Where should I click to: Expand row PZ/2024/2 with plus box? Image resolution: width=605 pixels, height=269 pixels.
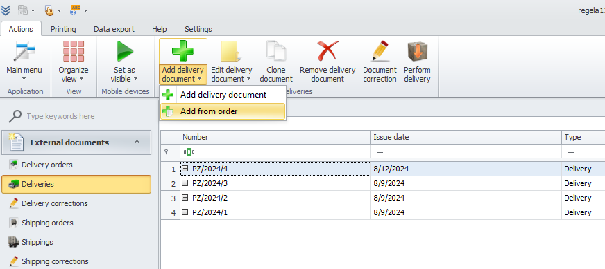(185, 197)
